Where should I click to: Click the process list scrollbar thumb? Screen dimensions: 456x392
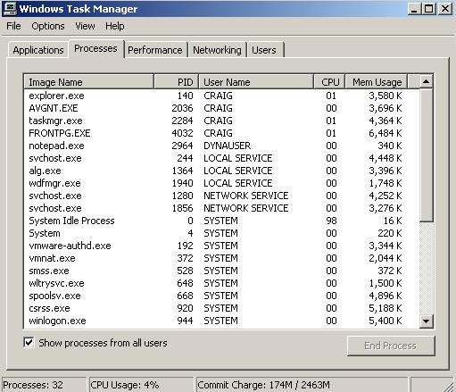tap(426, 154)
